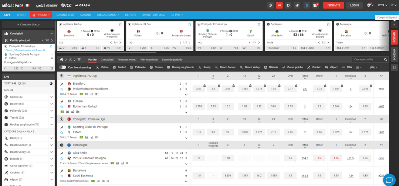Open ESPORT navigation item
The width and height of the screenshot is (399, 186).
tap(131, 15)
